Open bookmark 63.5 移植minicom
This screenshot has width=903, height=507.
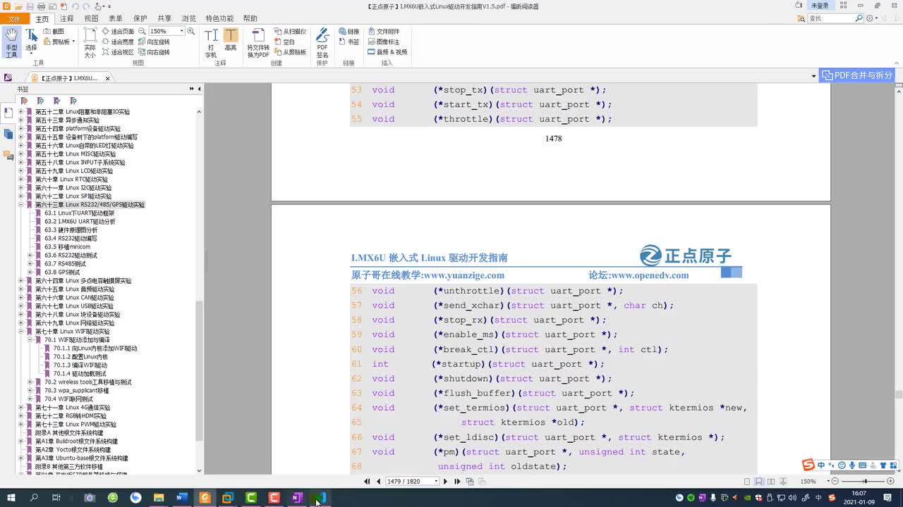click(x=67, y=247)
